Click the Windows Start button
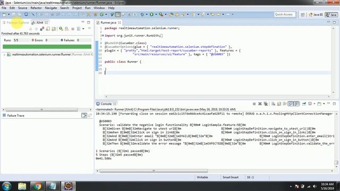Screen dimensions: 340x191 point(6,186)
